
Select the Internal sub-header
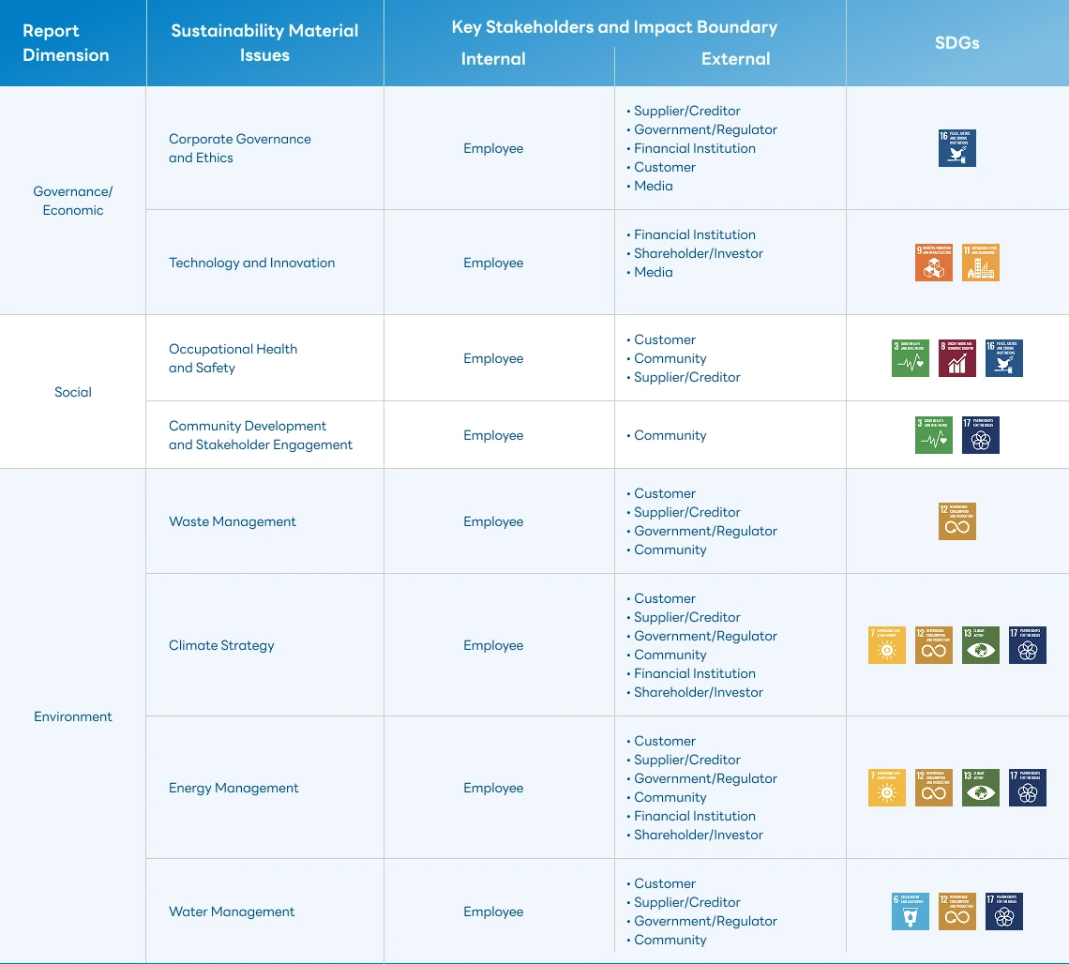[493, 59]
